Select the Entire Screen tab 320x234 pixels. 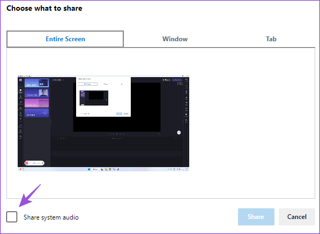click(x=65, y=39)
